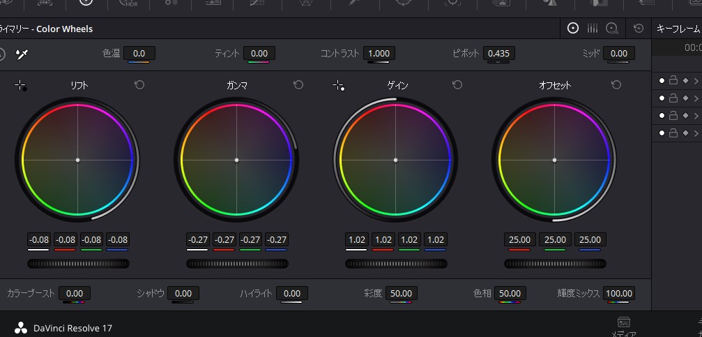
Task: Click the keyframe diamond in second keyframe row
Action: (x=685, y=98)
